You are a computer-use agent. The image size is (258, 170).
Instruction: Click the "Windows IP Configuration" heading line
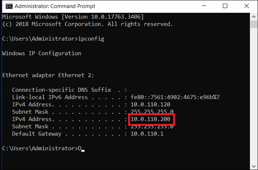coord(42,53)
